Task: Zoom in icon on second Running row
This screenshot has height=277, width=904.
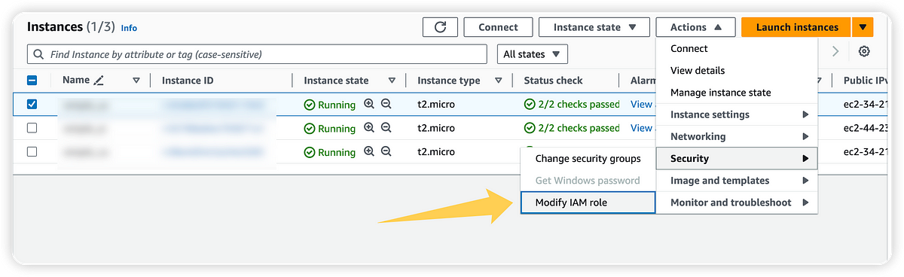Action: pyautogui.click(x=369, y=128)
